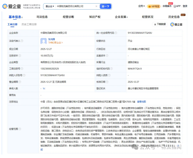Click the 下载数据 download button
Image resolution: width=193 pixels, height=158 pixels.
click(160, 24)
